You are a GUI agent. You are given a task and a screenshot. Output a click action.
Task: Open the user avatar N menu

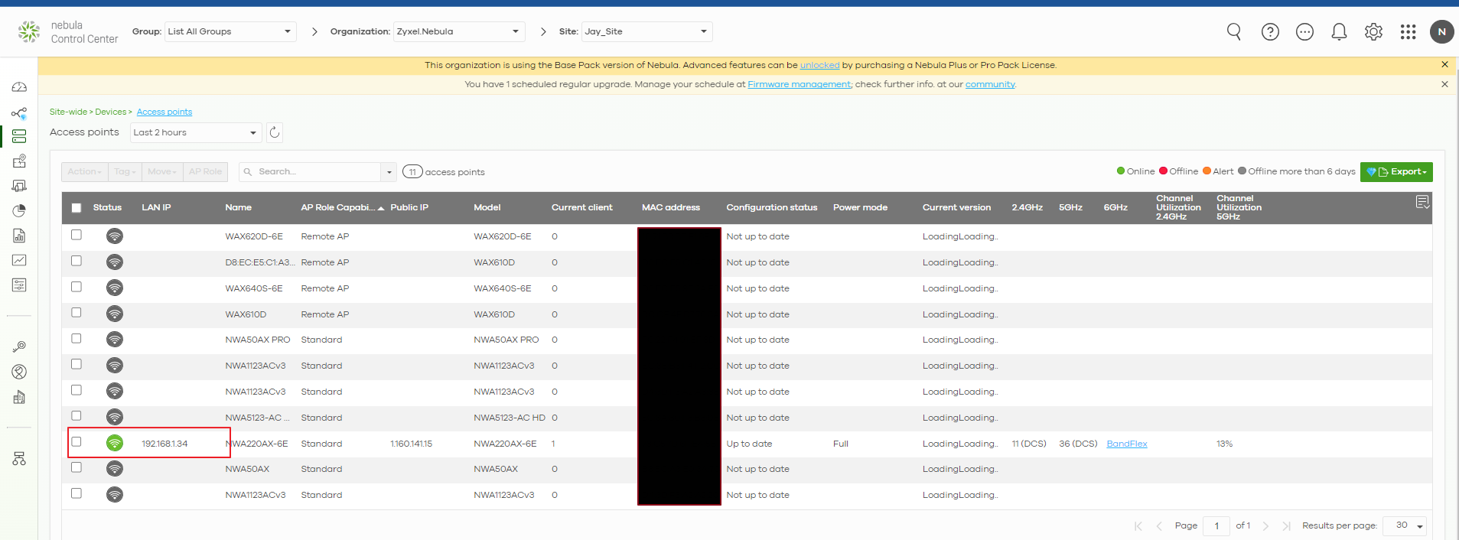[x=1442, y=31]
